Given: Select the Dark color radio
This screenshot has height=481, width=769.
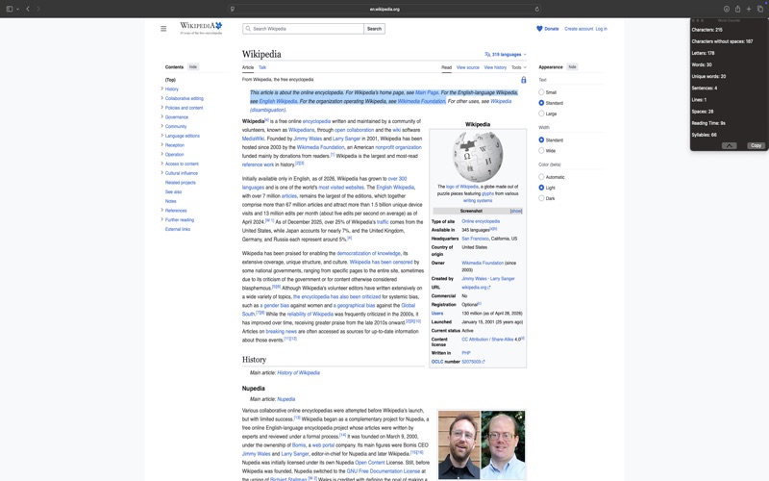Looking at the screenshot, I should tap(541, 198).
